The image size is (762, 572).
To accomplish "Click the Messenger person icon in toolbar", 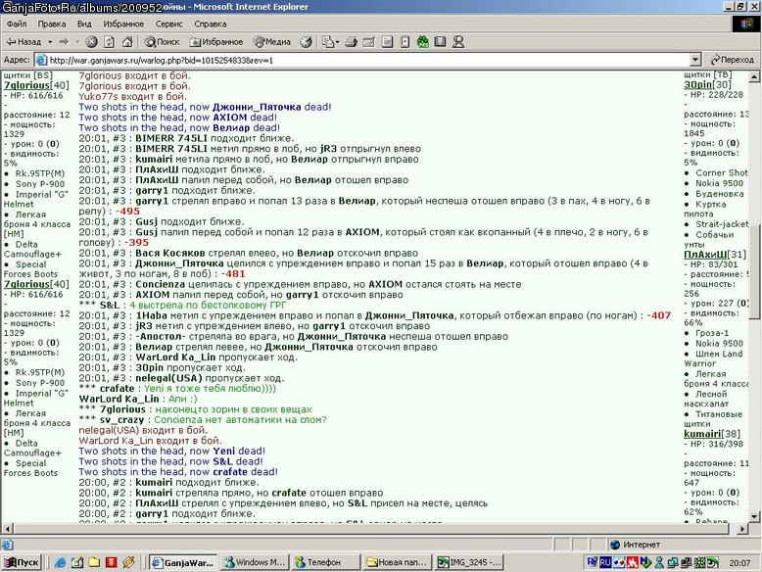I will coord(457,42).
